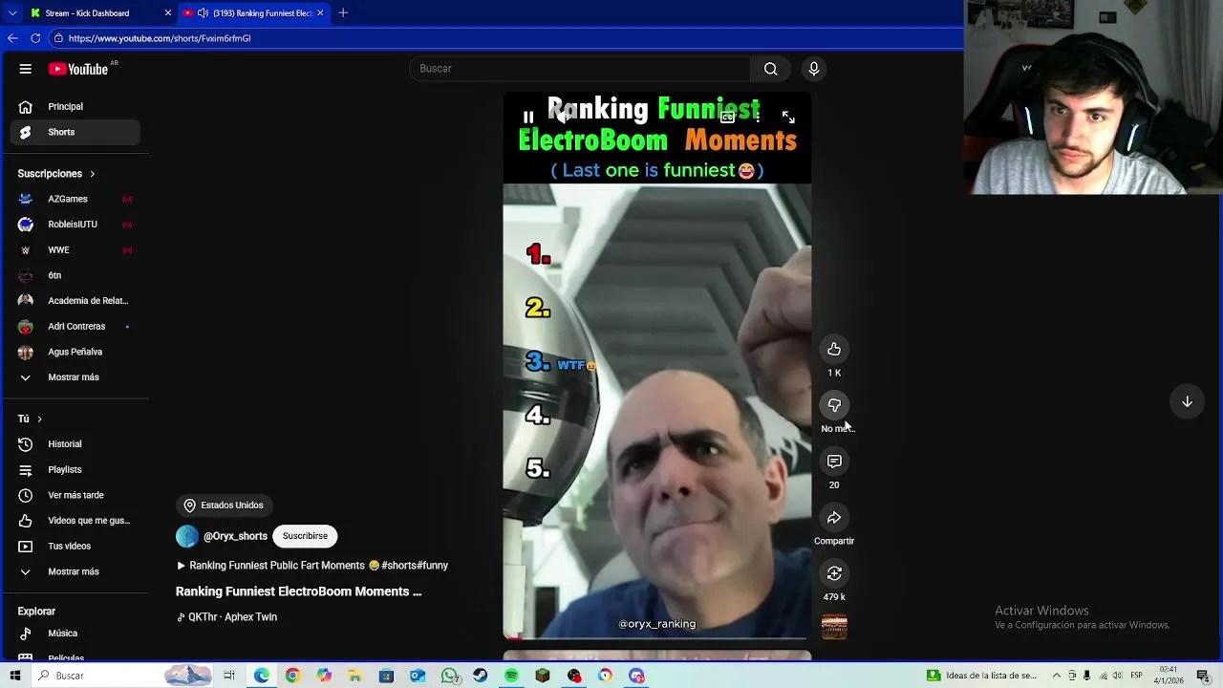The height and width of the screenshot is (688, 1223).
Task: Open the YouTube hamburger guide menu
Action: (26, 69)
